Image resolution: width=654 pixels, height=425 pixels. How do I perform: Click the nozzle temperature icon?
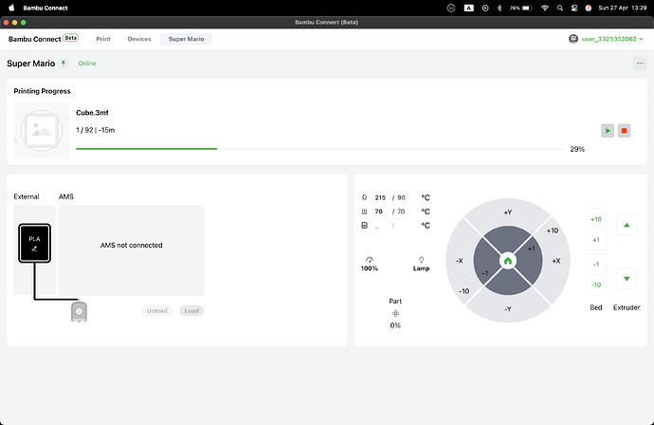tap(365, 197)
